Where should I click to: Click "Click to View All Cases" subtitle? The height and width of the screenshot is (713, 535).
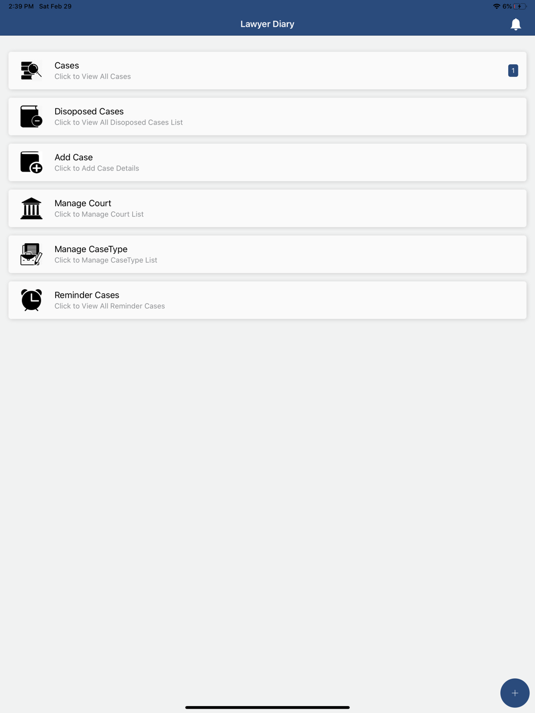pos(93,76)
